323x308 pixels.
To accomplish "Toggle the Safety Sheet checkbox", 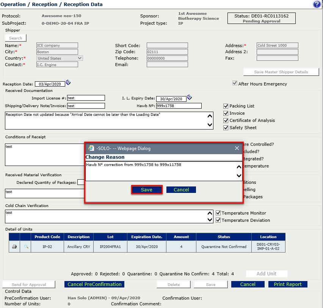I will (226, 128).
